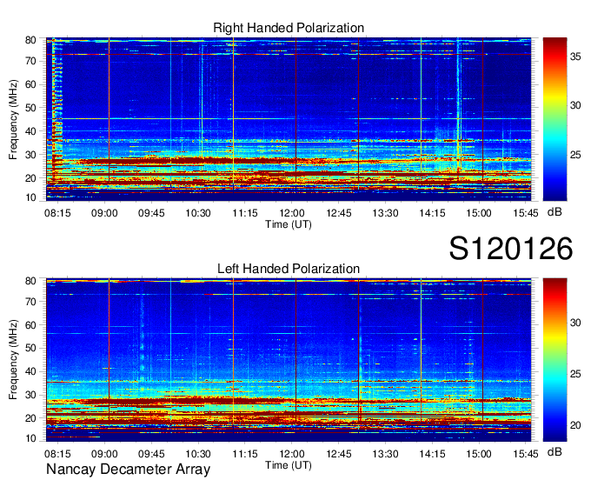Image resolution: width=591 pixels, height=480 pixels.
Task: Click "Time (UT)" label under Right Handed plot
Action: [x=289, y=224]
